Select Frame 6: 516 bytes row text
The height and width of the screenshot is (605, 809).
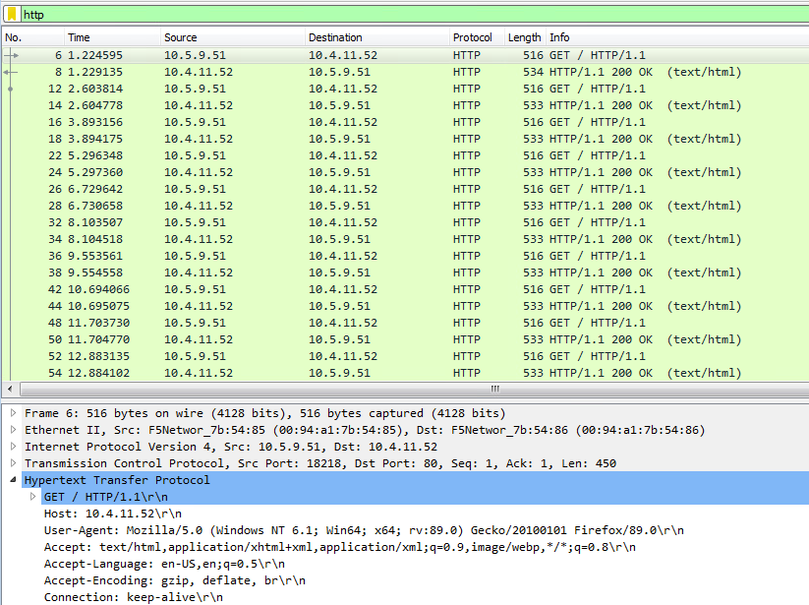(264, 413)
